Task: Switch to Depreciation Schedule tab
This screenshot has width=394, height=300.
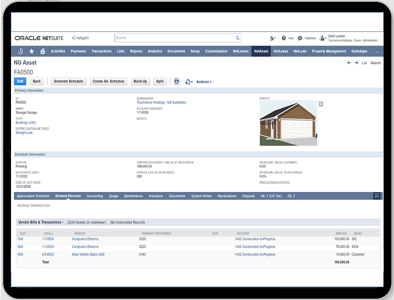Action: coord(33,196)
